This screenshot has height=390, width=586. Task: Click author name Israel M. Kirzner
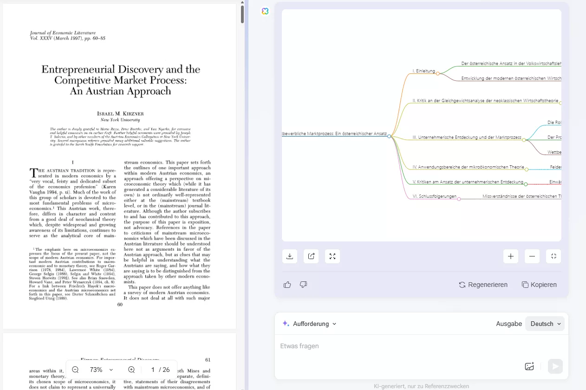tap(120, 114)
